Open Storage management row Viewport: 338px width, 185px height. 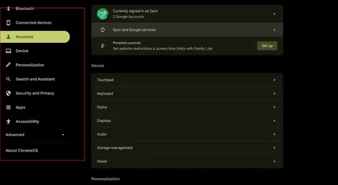click(x=187, y=148)
